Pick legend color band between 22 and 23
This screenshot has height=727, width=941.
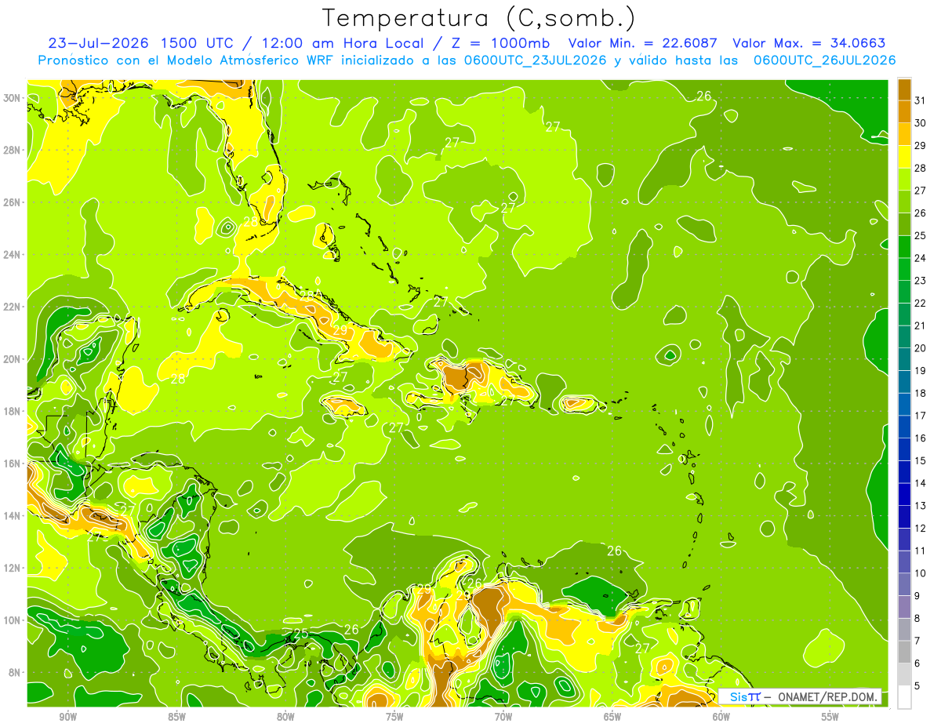904,292
